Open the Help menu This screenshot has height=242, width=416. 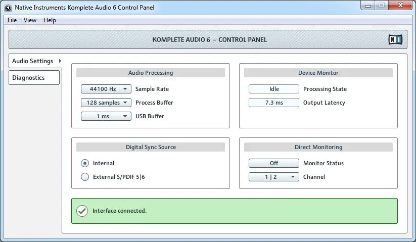(50, 20)
